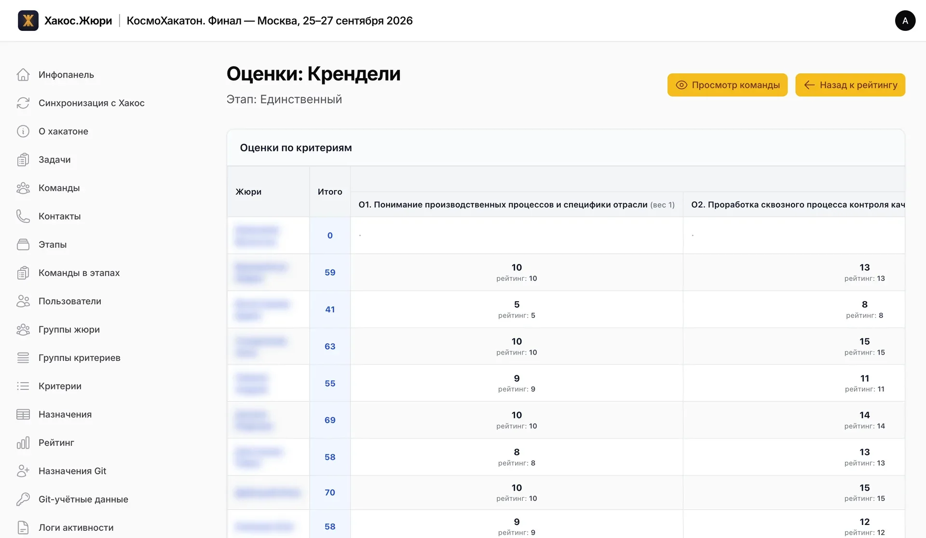Image resolution: width=926 pixels, height=538 pixels.
Task: Click the Пользователи users icon
Action: [x=23, y=301]
